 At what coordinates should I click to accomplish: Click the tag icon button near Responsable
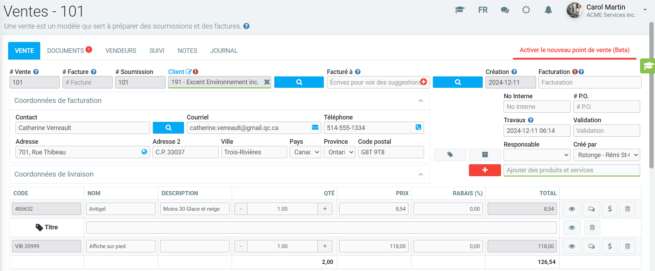tap(450, 155)
